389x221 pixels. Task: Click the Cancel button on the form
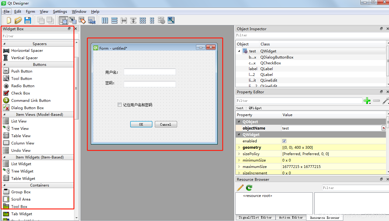point(166,124)
